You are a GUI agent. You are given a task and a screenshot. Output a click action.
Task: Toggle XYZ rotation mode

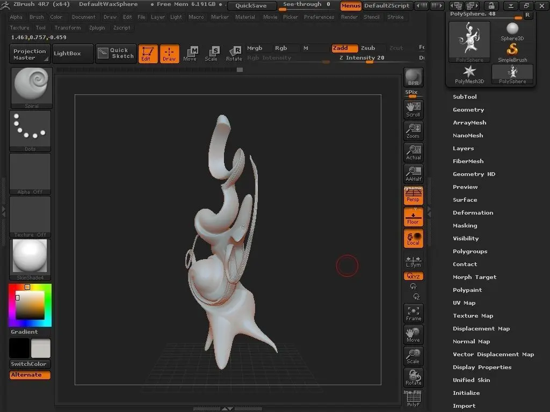(x=413, y=276)
